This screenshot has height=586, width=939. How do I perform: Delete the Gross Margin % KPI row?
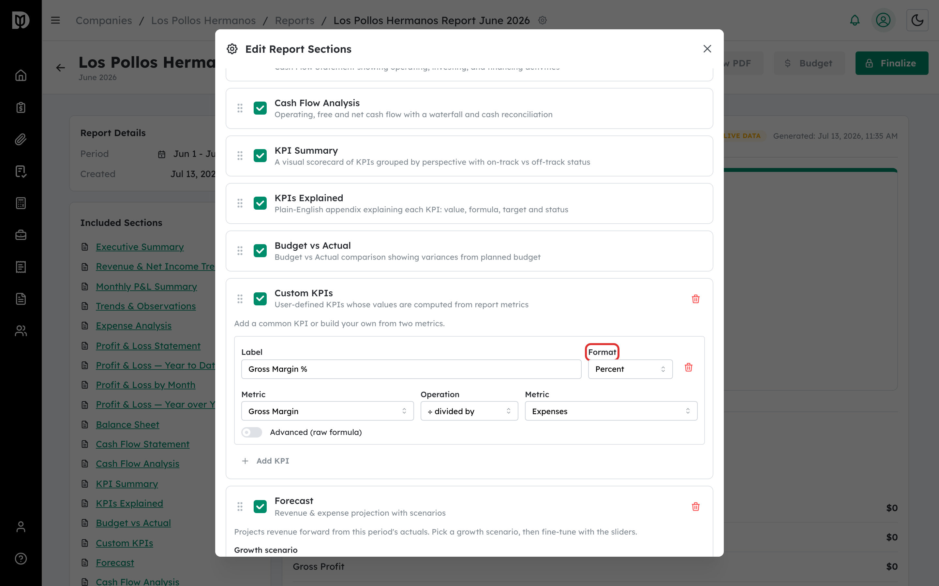(x=688, y=368)
